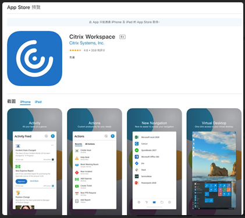Click the orange star rating
The width and height of the screenshot is (245, 218).
coord(75,50)
